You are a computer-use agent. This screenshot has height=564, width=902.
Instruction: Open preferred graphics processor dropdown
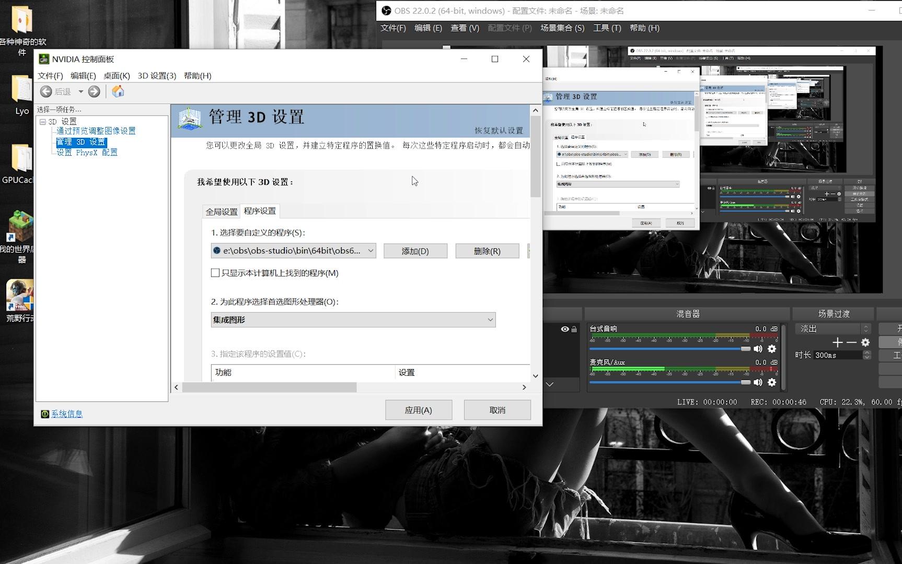coord(353,320)
